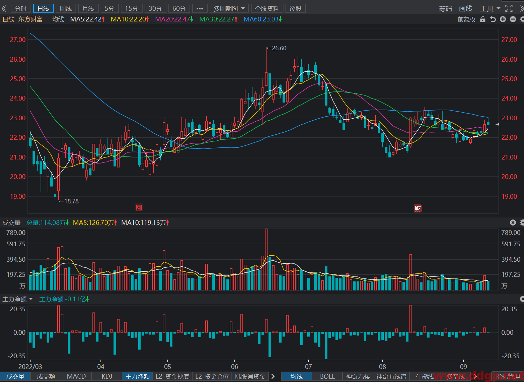Viewport: 524px width, 382px height.
Task: Activate 画线 drawing tools
Action: [x=466, y=9]
